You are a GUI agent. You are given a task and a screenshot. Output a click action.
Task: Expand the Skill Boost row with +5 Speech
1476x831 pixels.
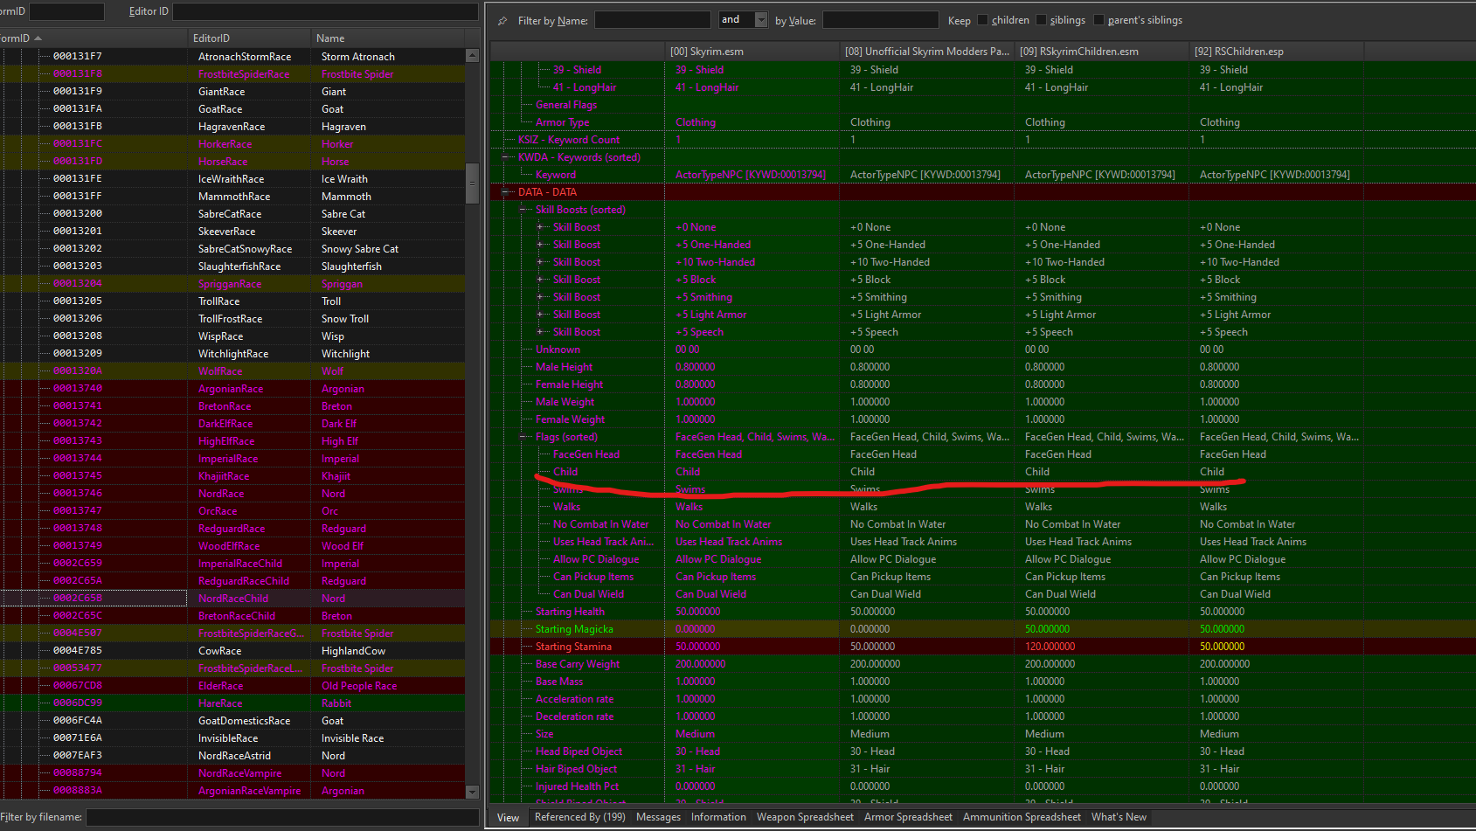[x=541, y=332]
